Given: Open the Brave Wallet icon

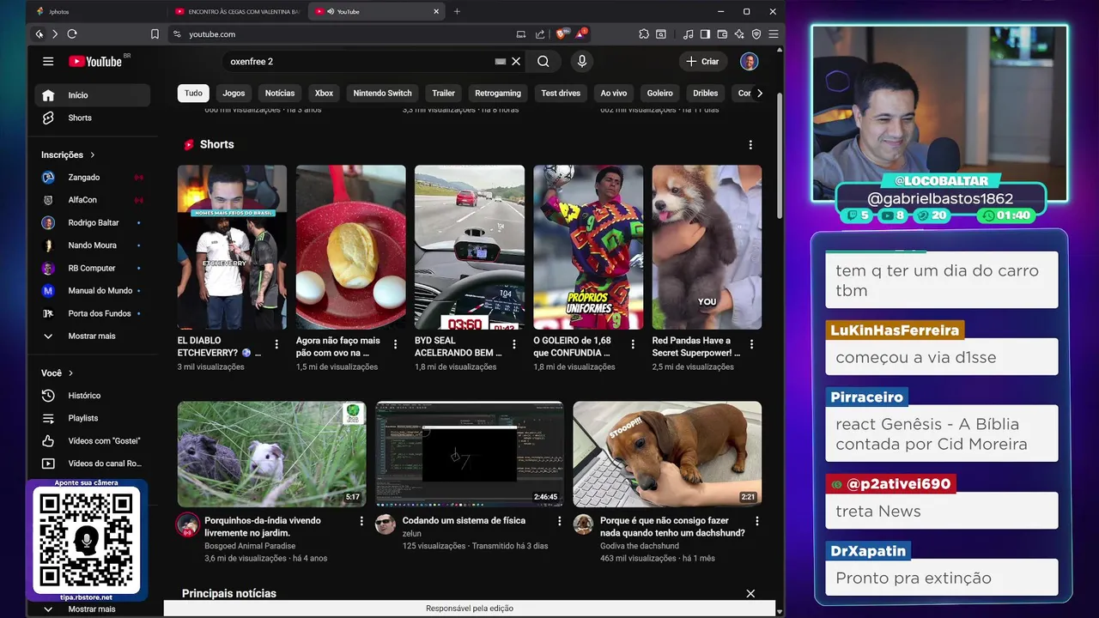Looking at the screenshot, I should 722,34.
